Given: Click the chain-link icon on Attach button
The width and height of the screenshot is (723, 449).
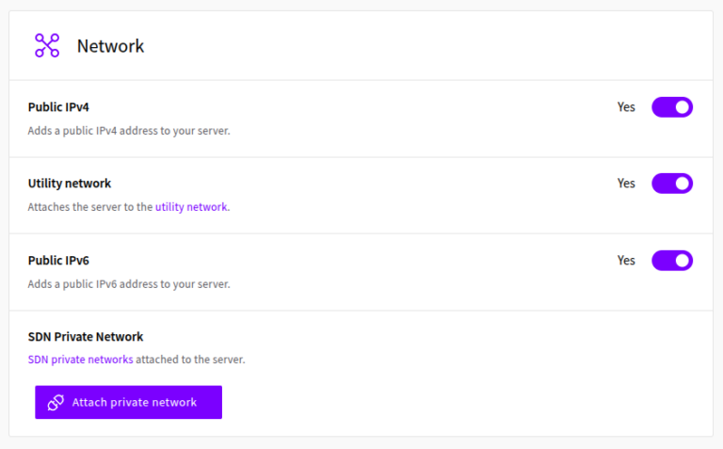Looking at the screenshot, I should (56, 403).
